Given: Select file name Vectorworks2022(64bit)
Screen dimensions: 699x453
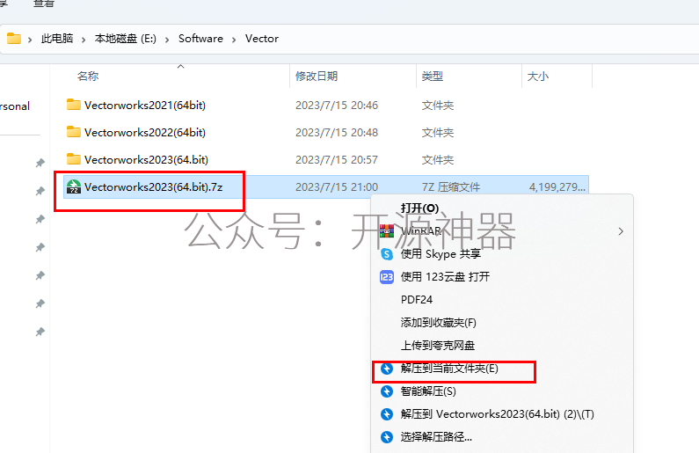Looking at the screenshot, I should (x=145, y=133).
